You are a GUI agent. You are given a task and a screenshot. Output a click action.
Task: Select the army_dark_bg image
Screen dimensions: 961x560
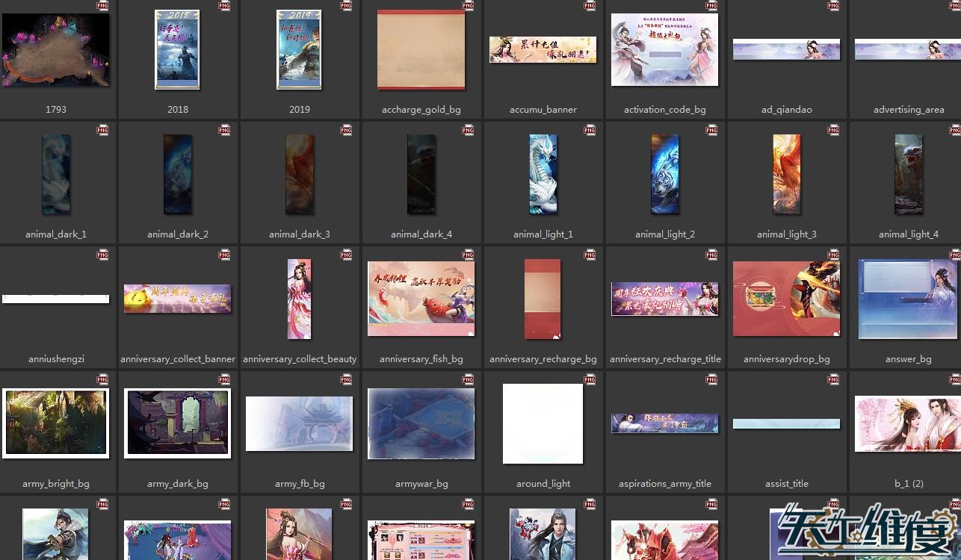click(x=177, y=423)
